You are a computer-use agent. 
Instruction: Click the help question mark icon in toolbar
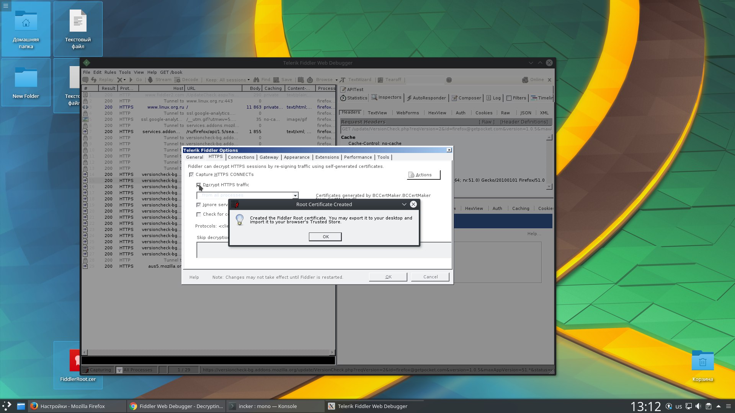[449, 80]
